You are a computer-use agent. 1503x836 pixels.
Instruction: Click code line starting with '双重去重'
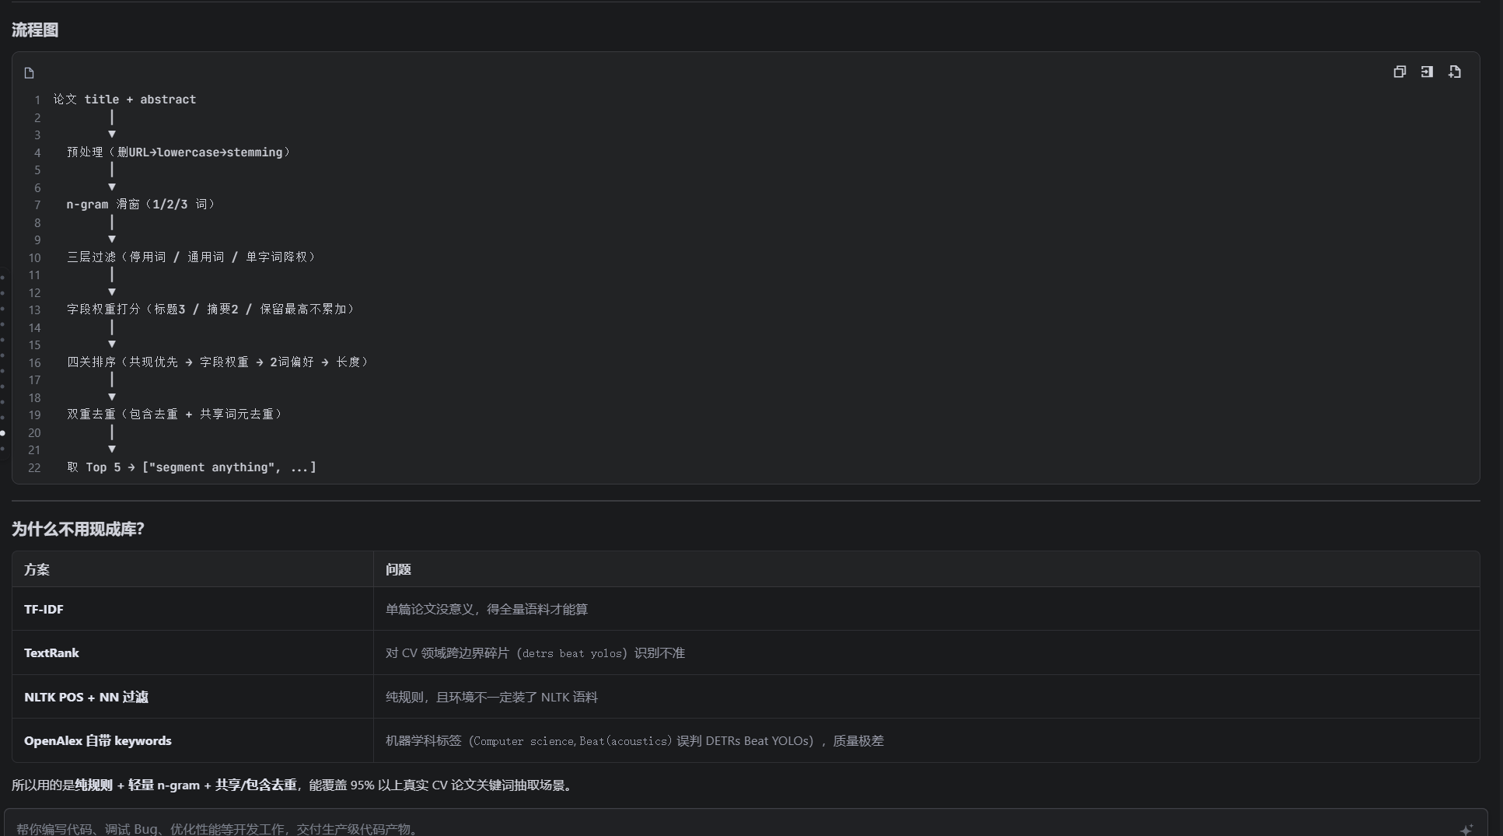click(175, 415)
